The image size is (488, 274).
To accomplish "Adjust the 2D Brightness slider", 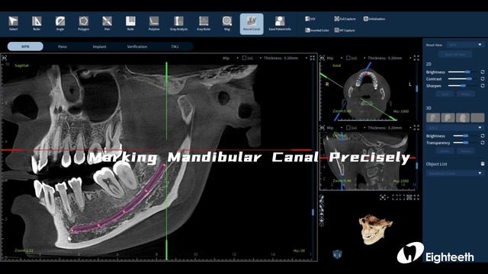I will click(x=463, y=72).
